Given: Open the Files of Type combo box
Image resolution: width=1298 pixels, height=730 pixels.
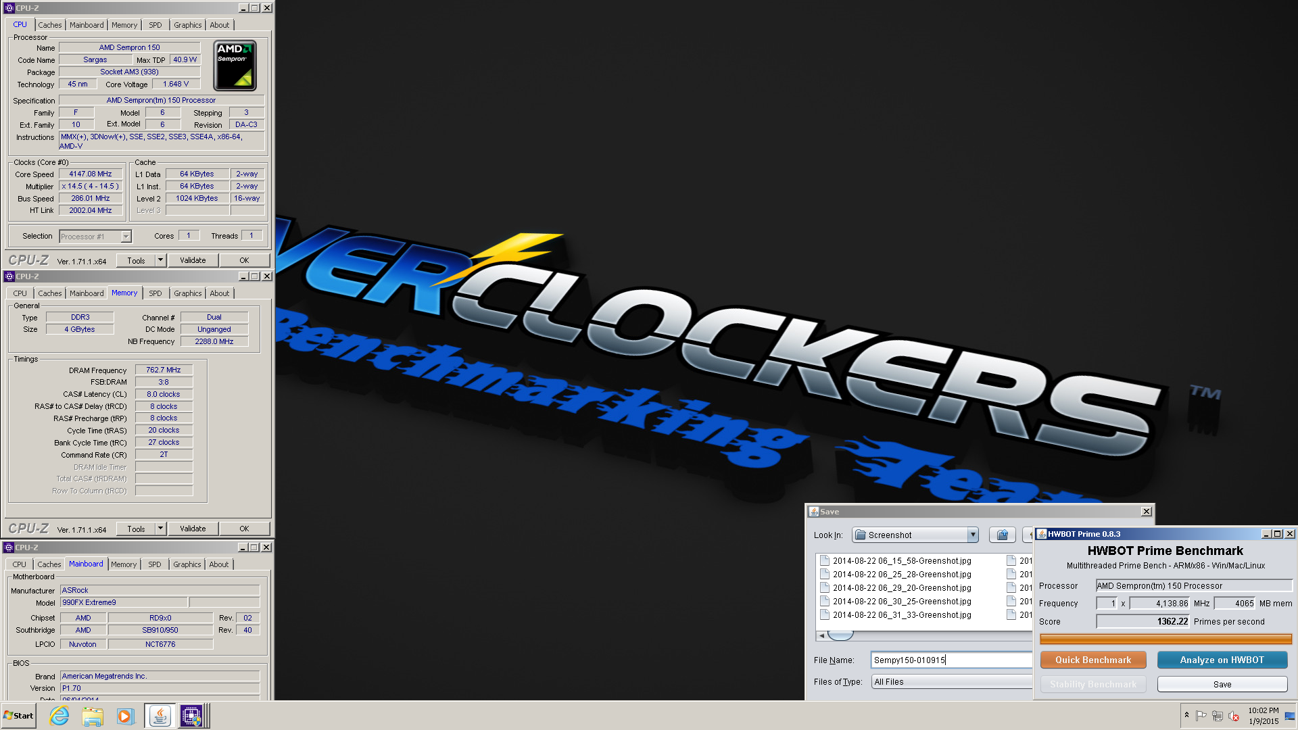Looking at the screenshot, I should coord(951,681).
